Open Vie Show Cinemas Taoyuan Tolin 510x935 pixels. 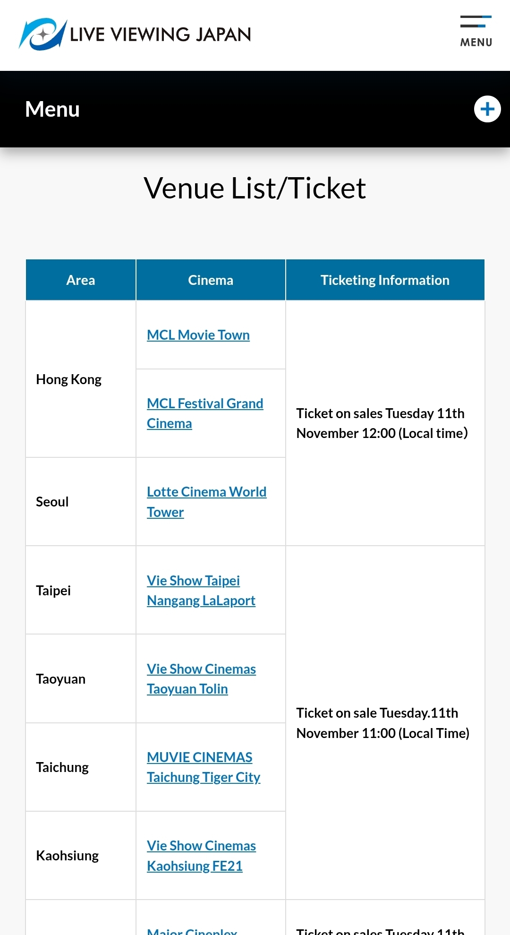tap(201, 679)
